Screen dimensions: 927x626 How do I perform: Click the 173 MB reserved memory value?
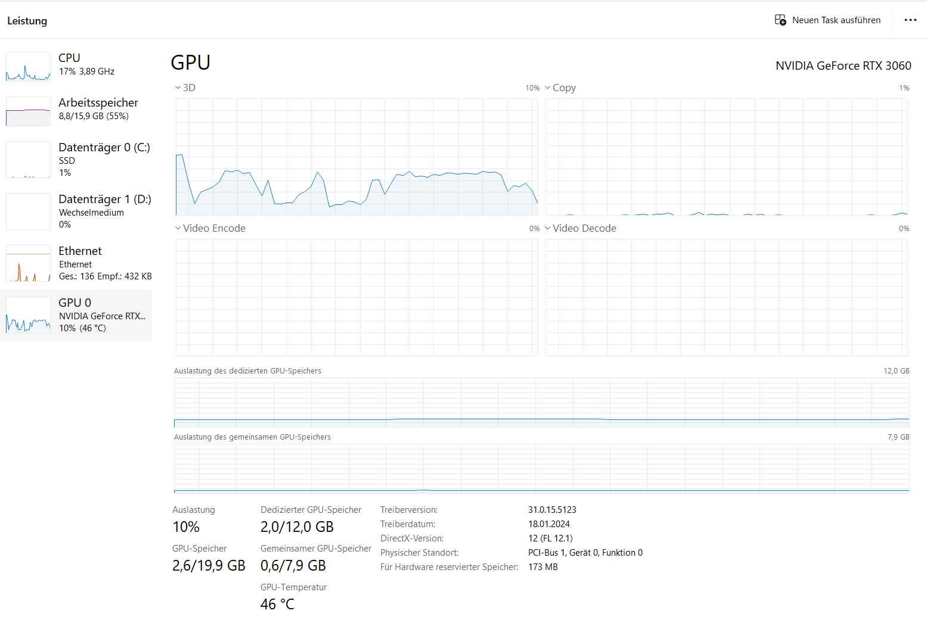(543, 567)
